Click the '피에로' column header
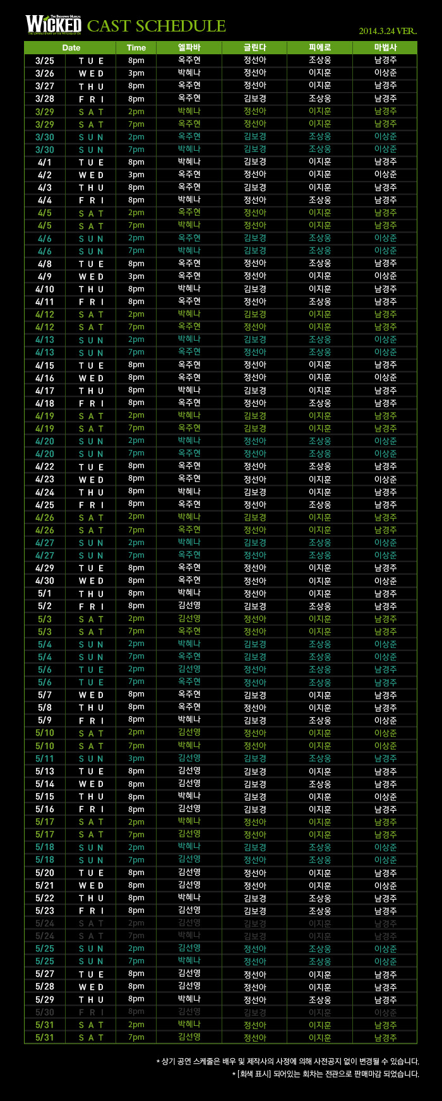This screenshot has width=442, height=1101. coord(320,47)
